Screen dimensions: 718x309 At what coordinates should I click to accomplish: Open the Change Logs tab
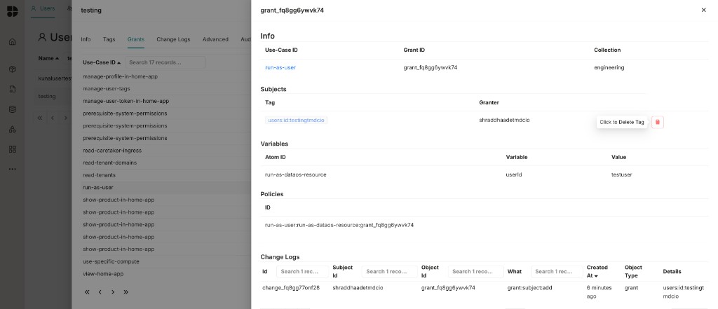coord(173,39)
